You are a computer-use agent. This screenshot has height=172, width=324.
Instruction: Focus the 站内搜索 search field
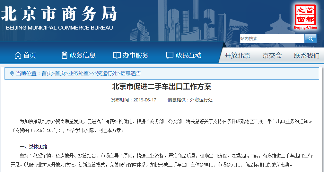click(x=272, y=39)
